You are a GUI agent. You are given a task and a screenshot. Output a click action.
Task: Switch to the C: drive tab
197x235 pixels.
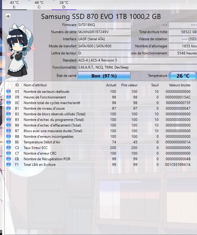tap(39, 5)
